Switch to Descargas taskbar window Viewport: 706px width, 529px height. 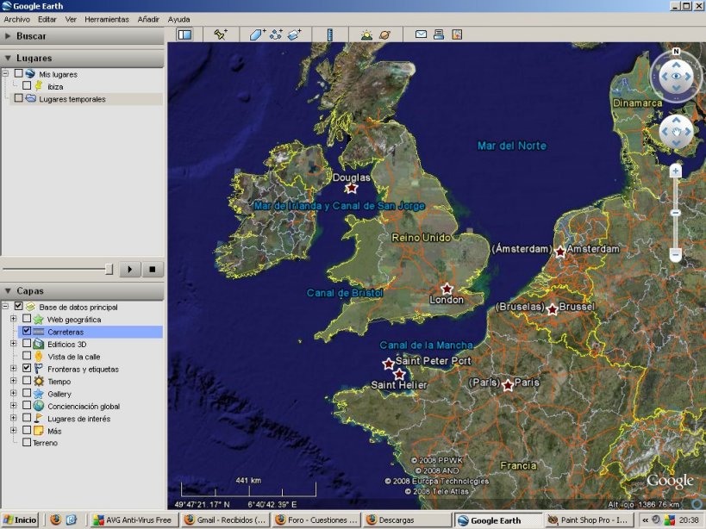tap(408, 520)
